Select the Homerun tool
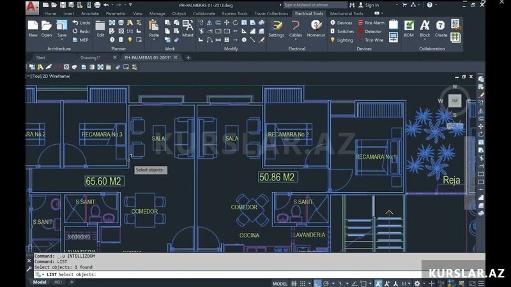 pos(316,26)
